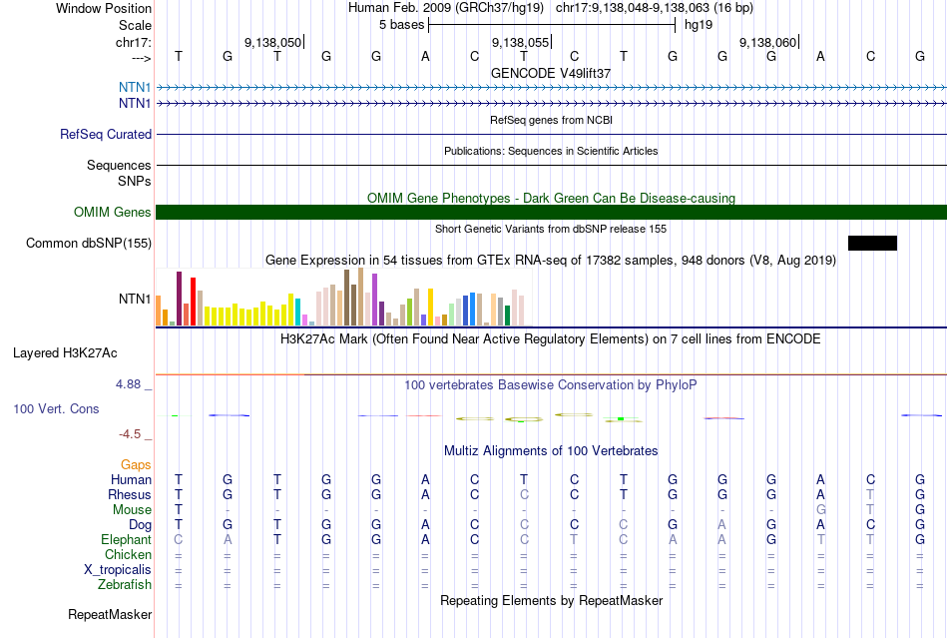The height and width of the screenshot is (638, 948).
Task: Click the X_tropicalis species row label
Action: pos(118,570)
